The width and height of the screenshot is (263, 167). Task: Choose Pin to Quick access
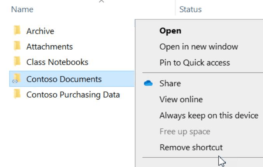[195, 63]
